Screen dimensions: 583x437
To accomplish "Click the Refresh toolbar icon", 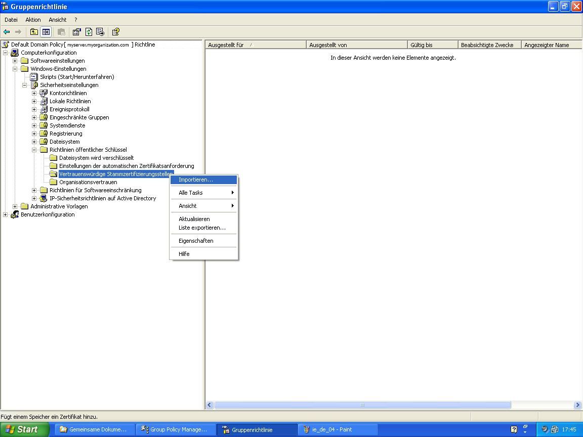I will [89, 32].
